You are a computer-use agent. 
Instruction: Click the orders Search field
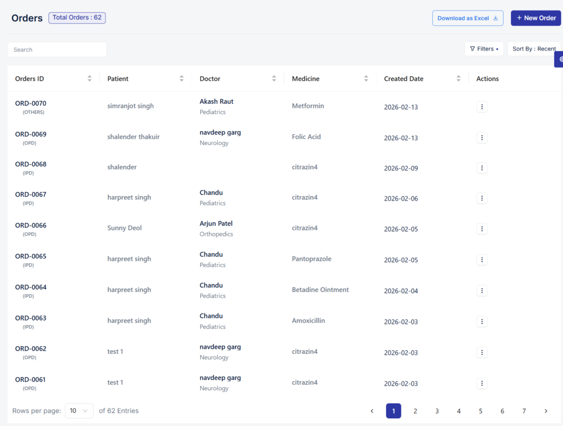click(57, 49)
